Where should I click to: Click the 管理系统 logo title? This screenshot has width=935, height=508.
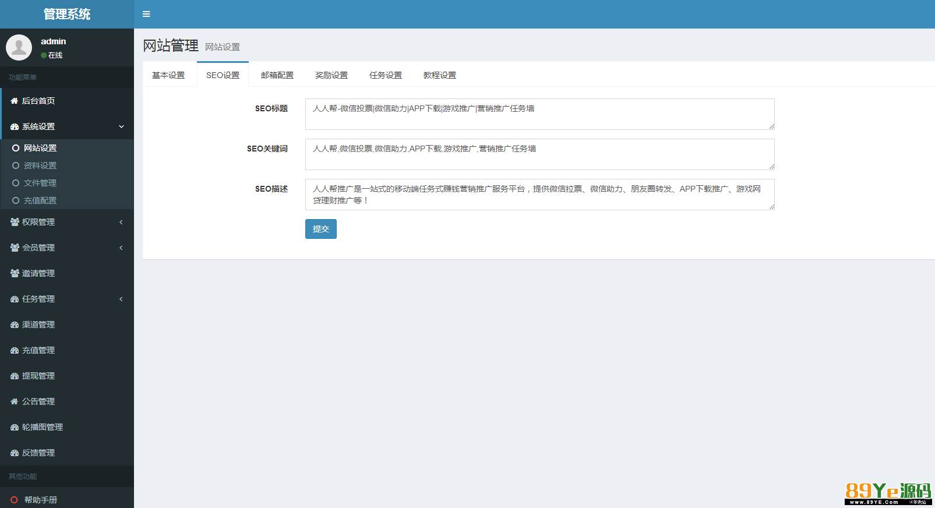(x=67, y=14)
